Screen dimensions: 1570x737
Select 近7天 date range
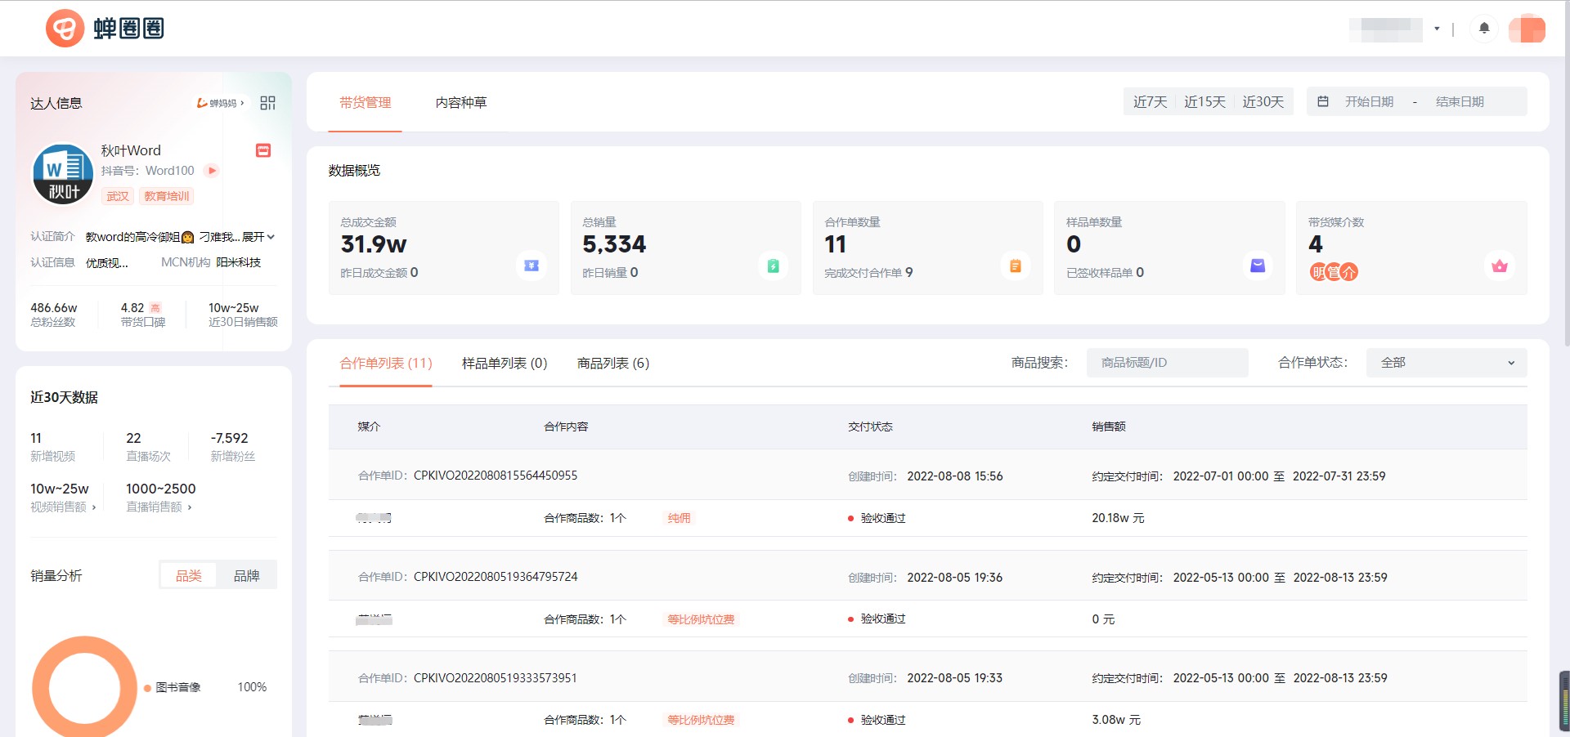point(1151,102)
